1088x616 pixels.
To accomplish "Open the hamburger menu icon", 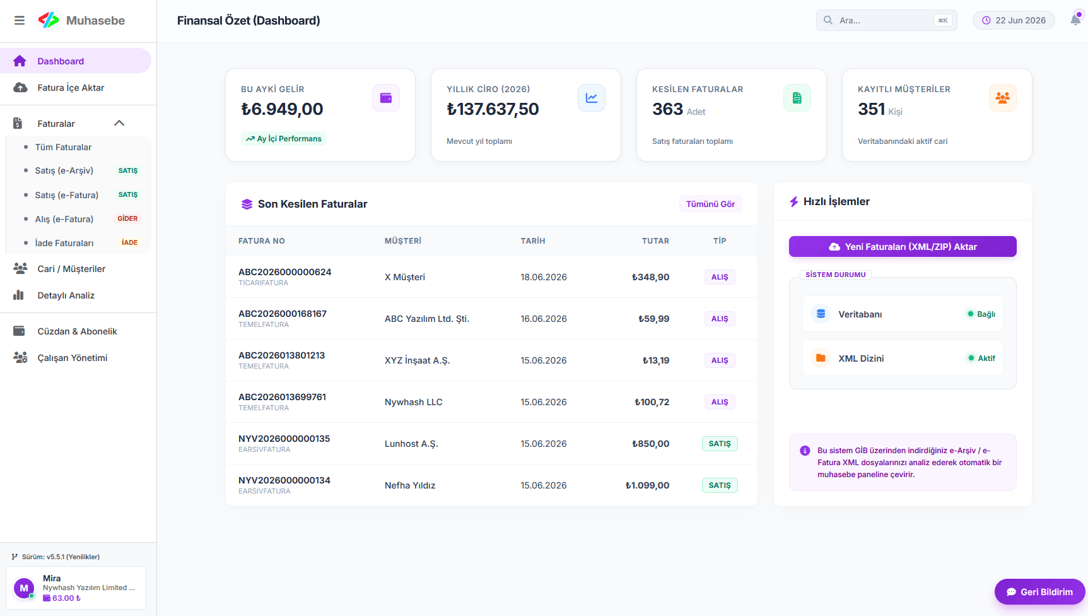I will pos(20,20).
